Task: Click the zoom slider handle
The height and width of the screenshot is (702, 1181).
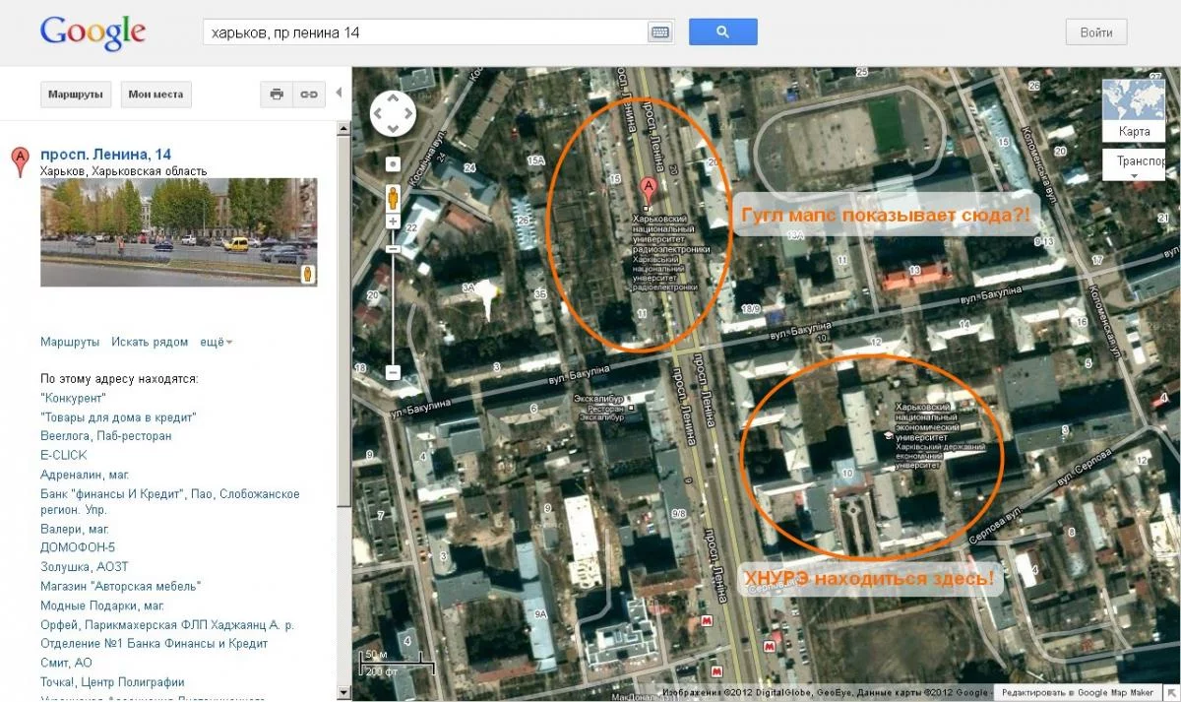Action: pyautogui.click(x=393, y=248)
